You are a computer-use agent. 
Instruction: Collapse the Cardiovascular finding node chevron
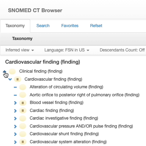10,79
